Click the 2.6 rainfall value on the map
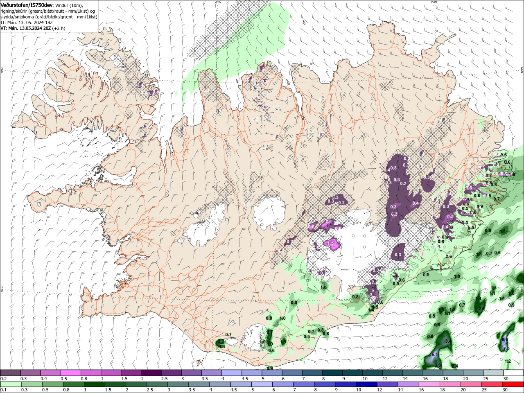 click(481, 309)
